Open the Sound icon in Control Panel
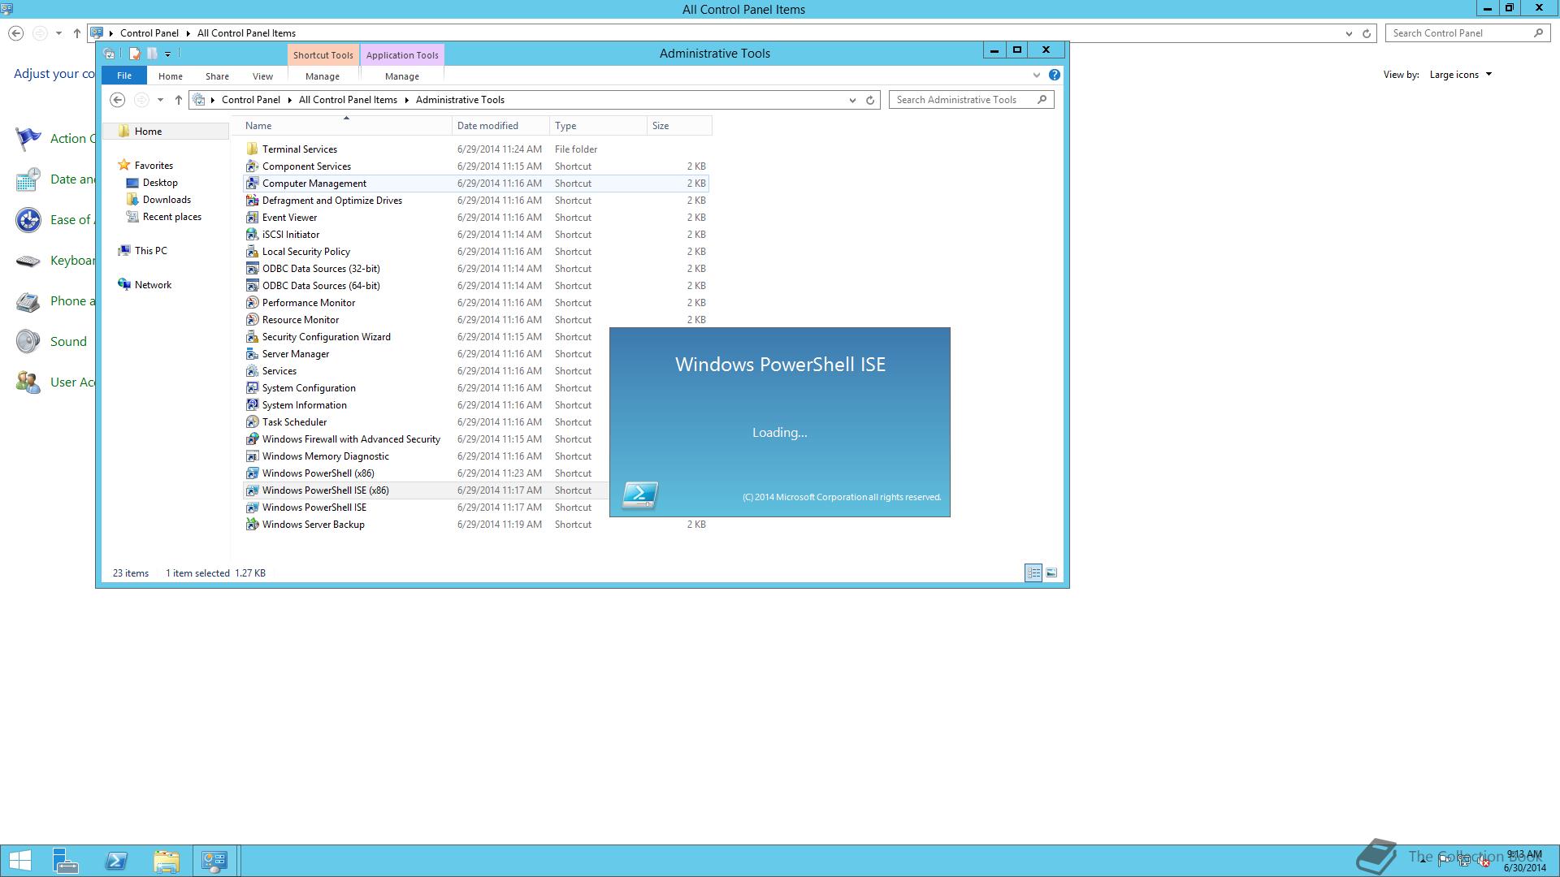Image resolution: width=1560 pixels, height=877 pixels. pyautogui.click(x=28, y=342)
